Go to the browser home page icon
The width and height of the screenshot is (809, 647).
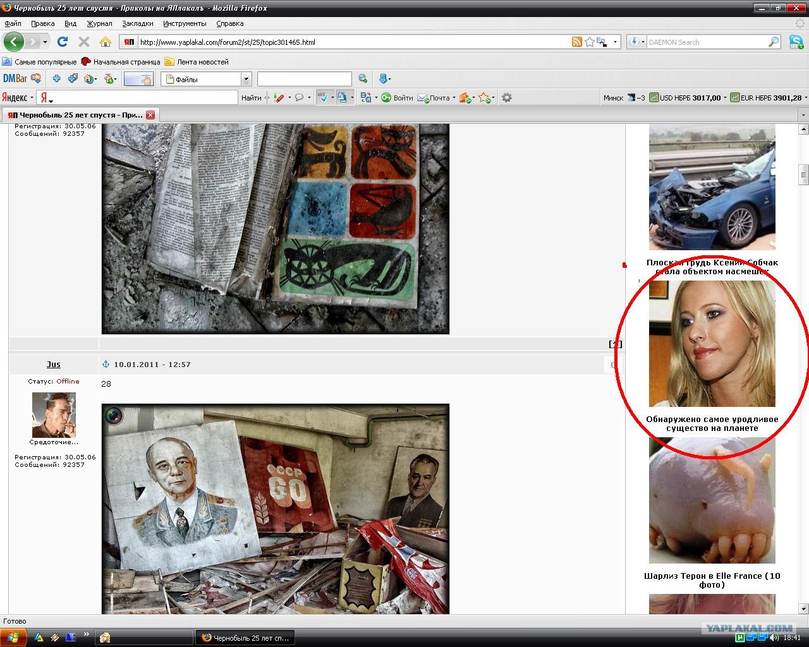pyautogui.click(x=106, y=42)
